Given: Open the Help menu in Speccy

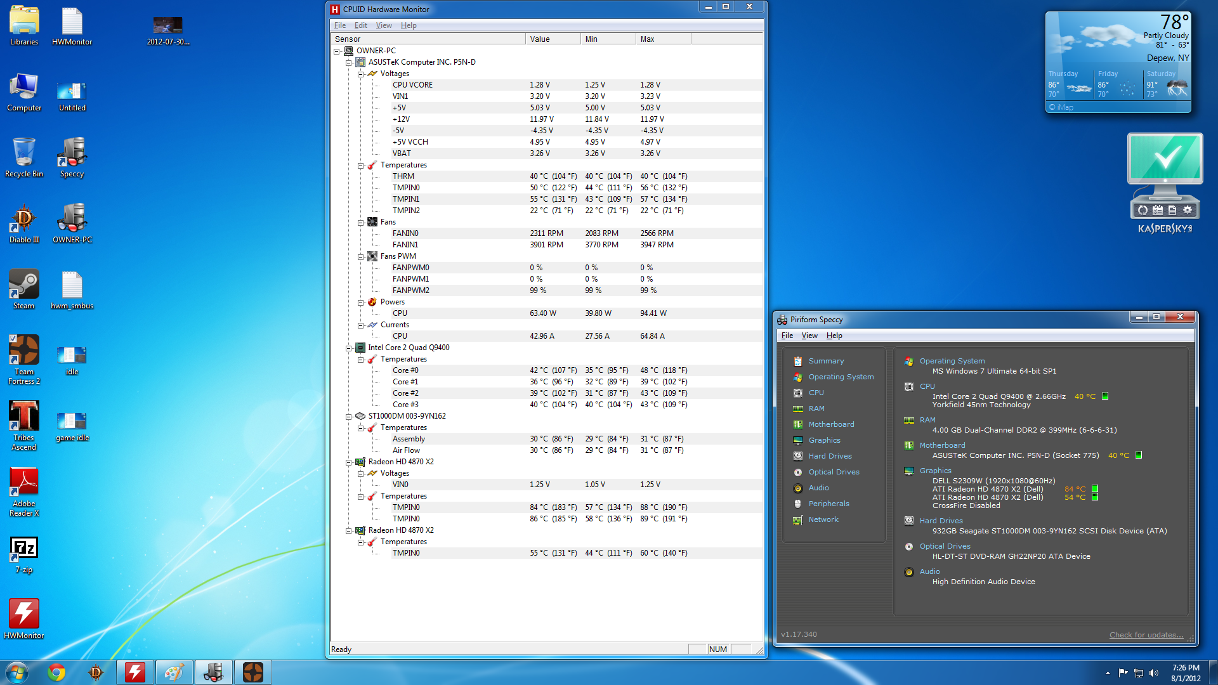Looking at the screenshot, I should pos(834,336).
